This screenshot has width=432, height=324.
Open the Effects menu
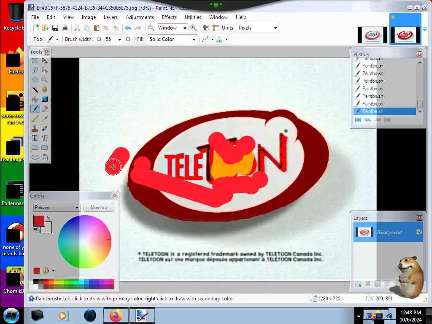point(170,17)
